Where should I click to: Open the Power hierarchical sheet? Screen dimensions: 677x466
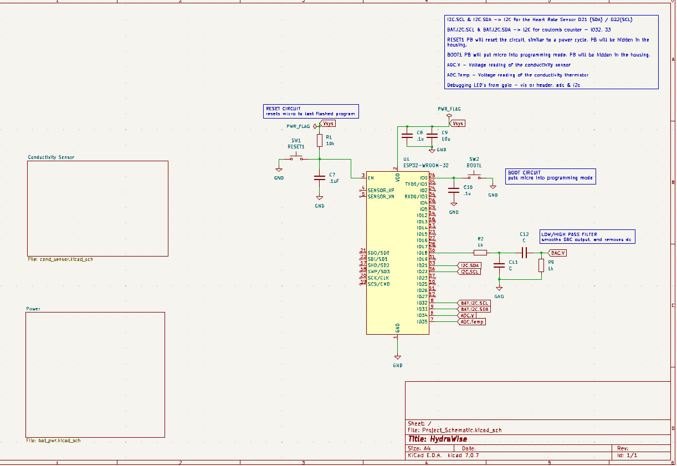click(x=95, y=375)
